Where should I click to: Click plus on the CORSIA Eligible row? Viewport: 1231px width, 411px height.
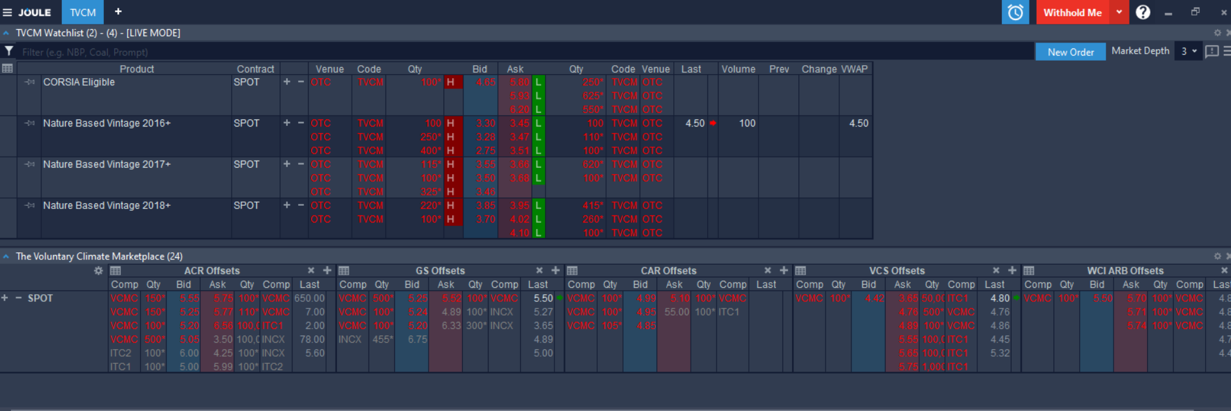287,82
